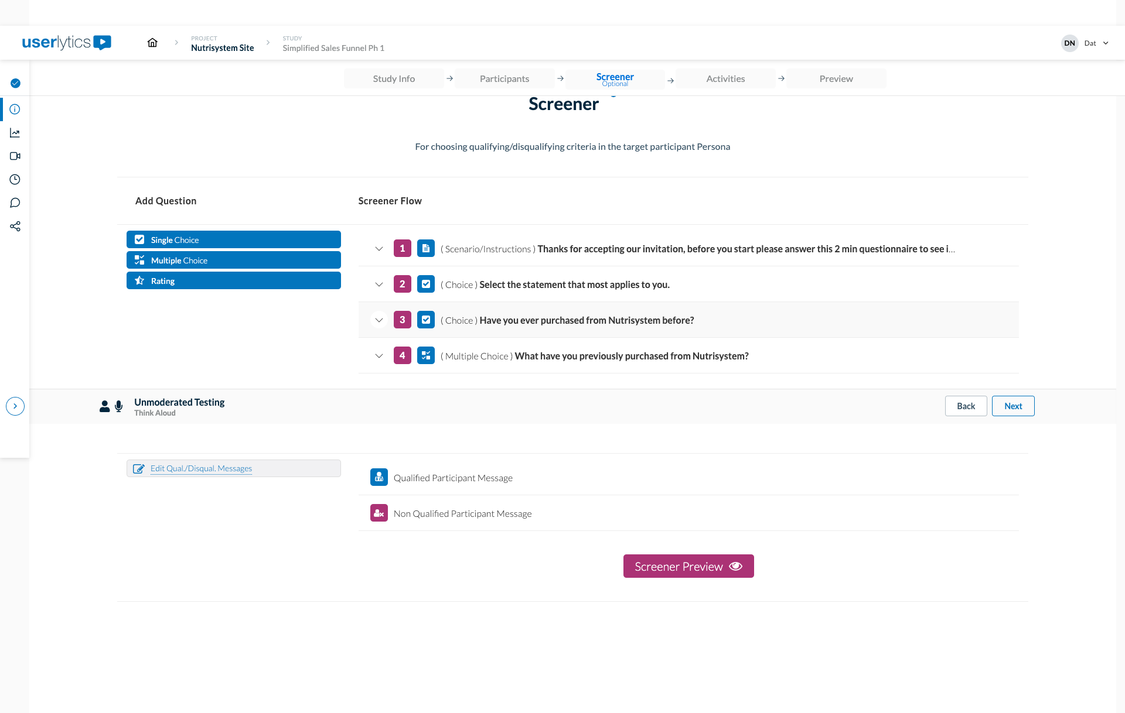
Task: Switch to the Study Info step
Action: [x=394, y=78]
